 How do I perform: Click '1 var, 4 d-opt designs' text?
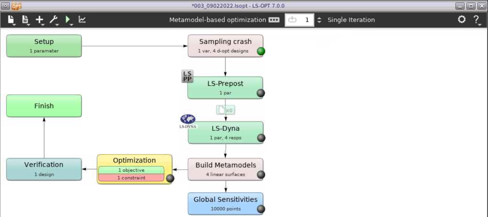(x=223, y=51)
